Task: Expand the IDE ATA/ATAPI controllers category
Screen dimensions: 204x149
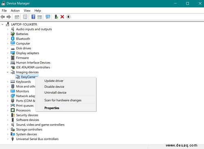Action: 8,67
